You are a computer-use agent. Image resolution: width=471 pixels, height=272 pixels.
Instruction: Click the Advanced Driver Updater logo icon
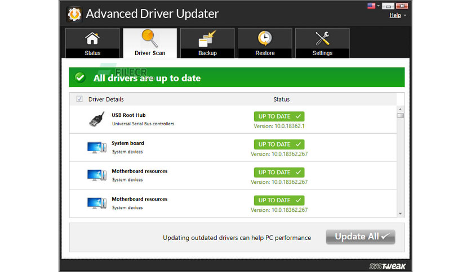click(x=74, y=14)
